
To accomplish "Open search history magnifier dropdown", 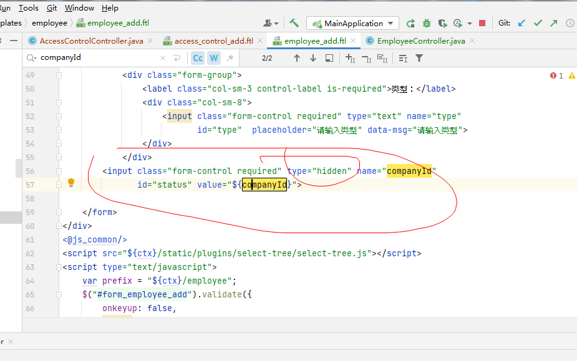I will (32, 58).
